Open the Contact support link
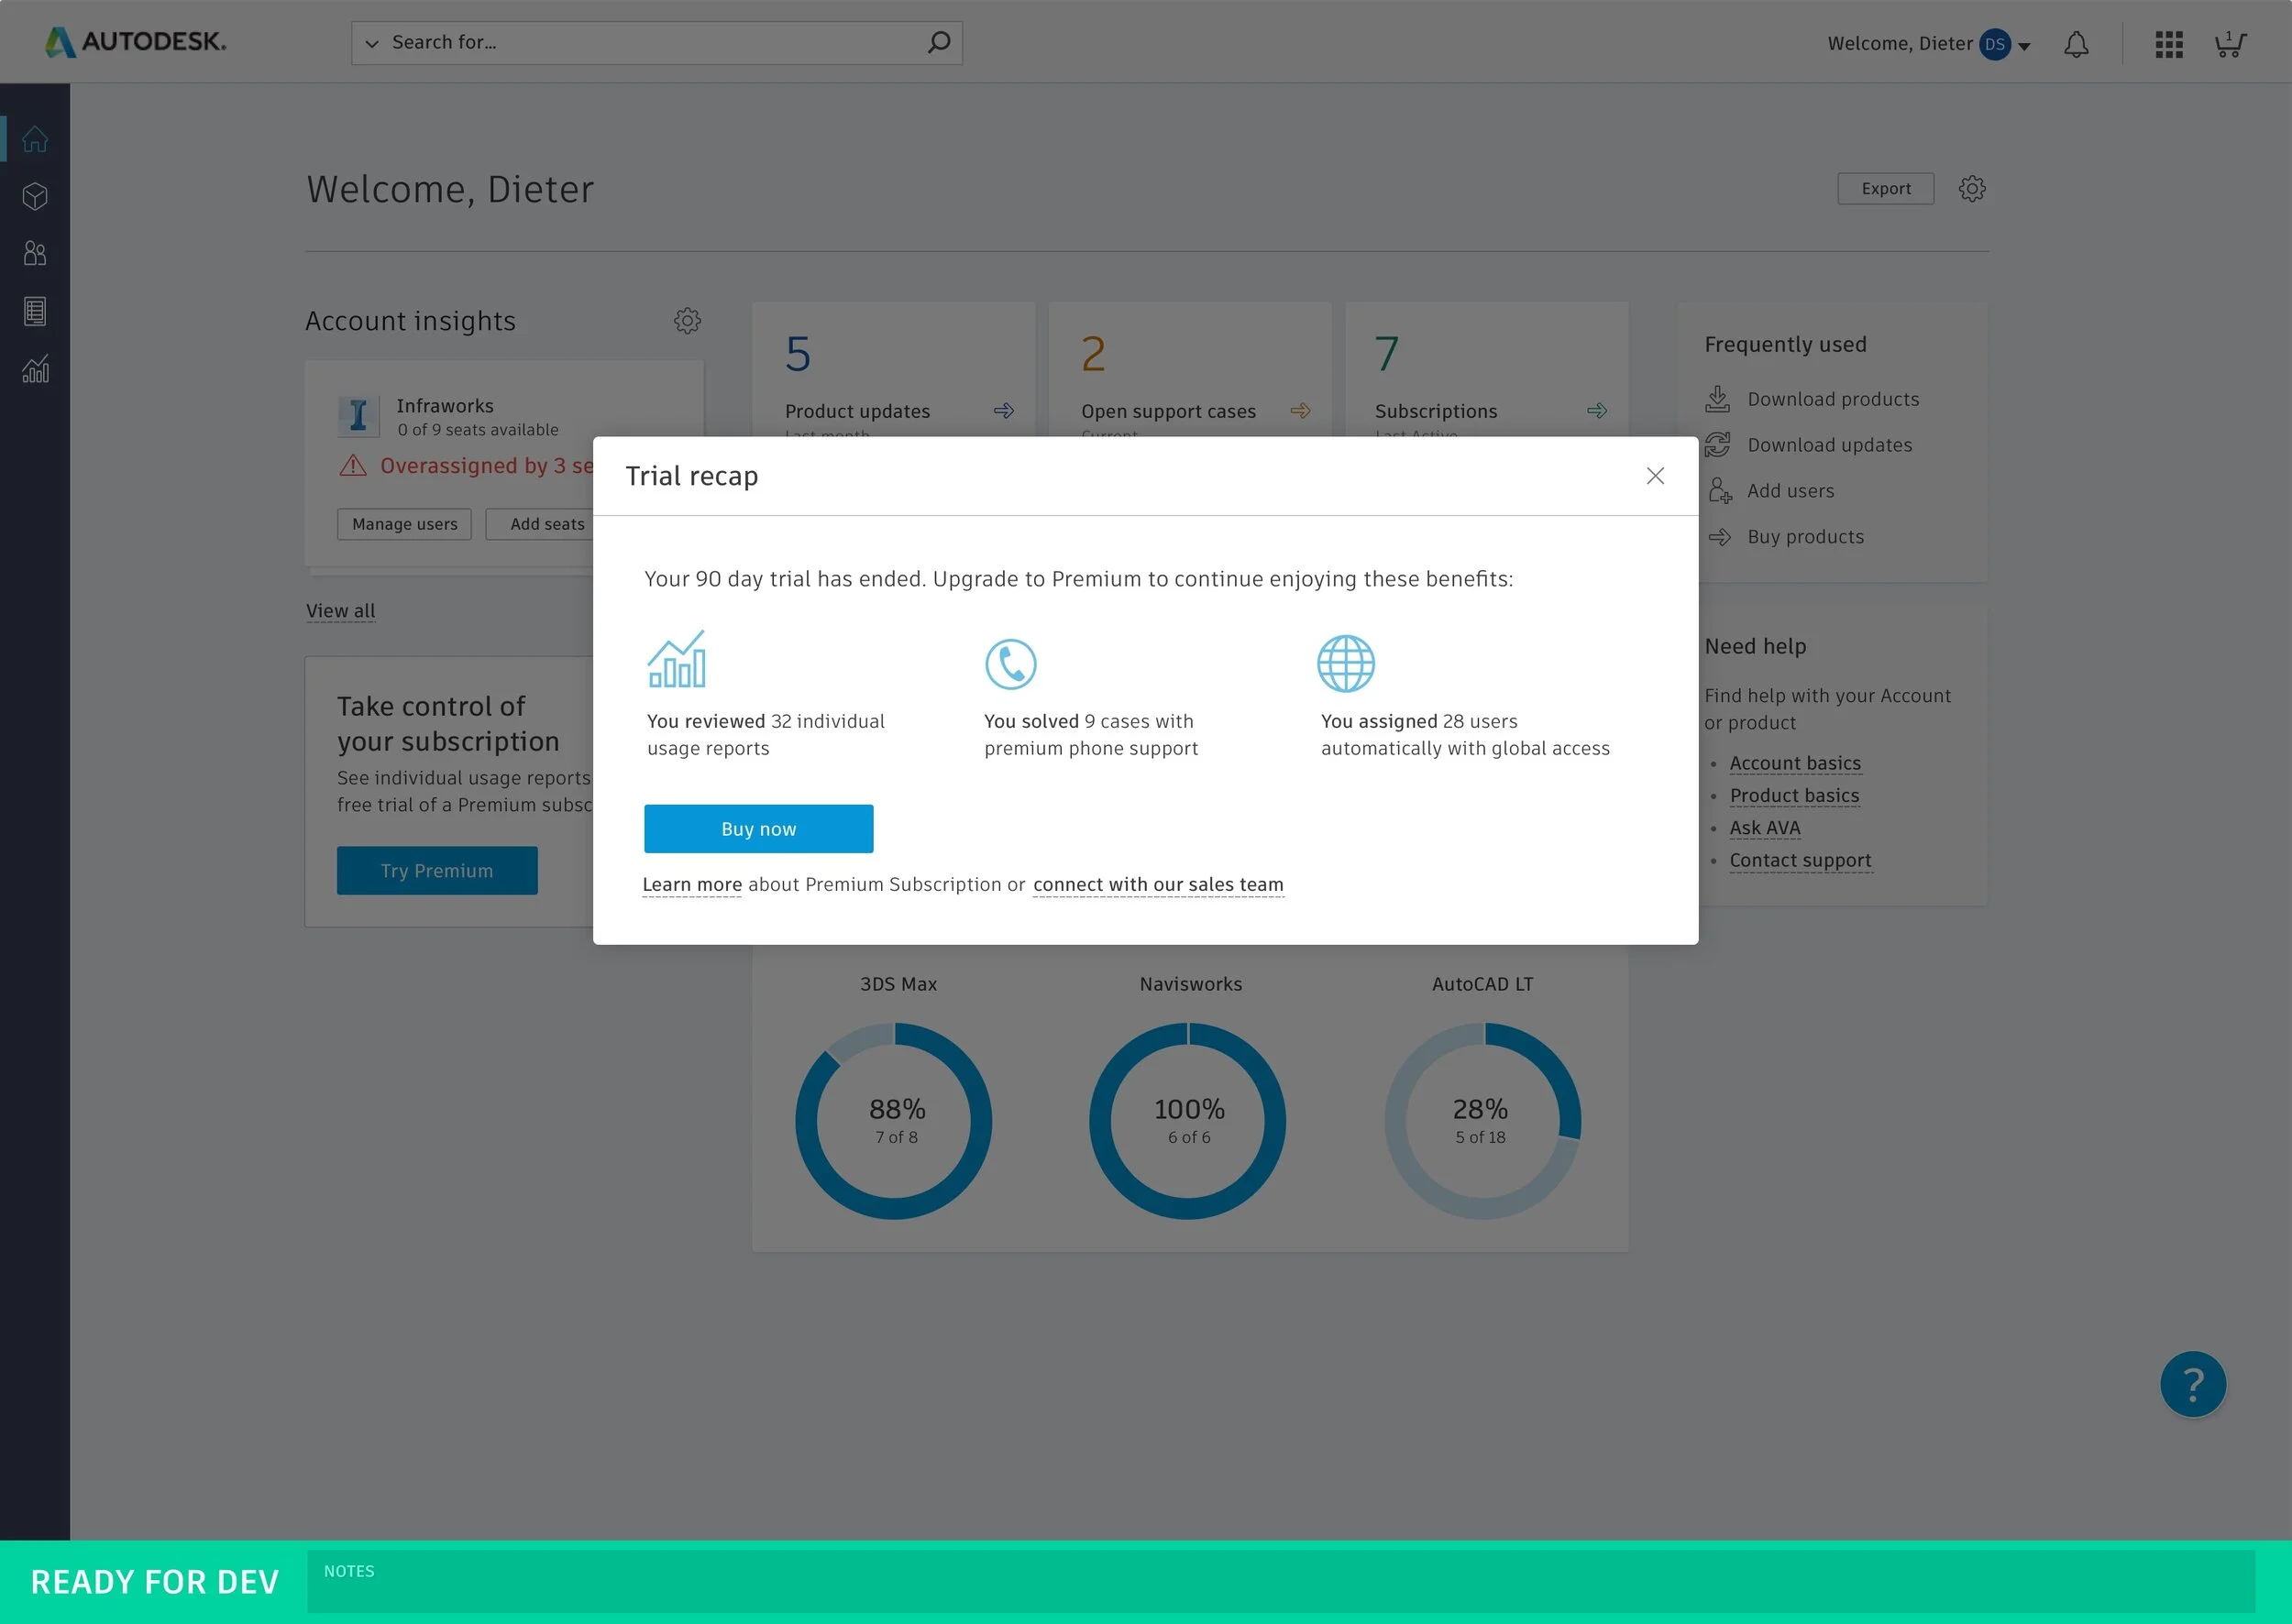The image size is (2292, 1624). coord(1800,861)
